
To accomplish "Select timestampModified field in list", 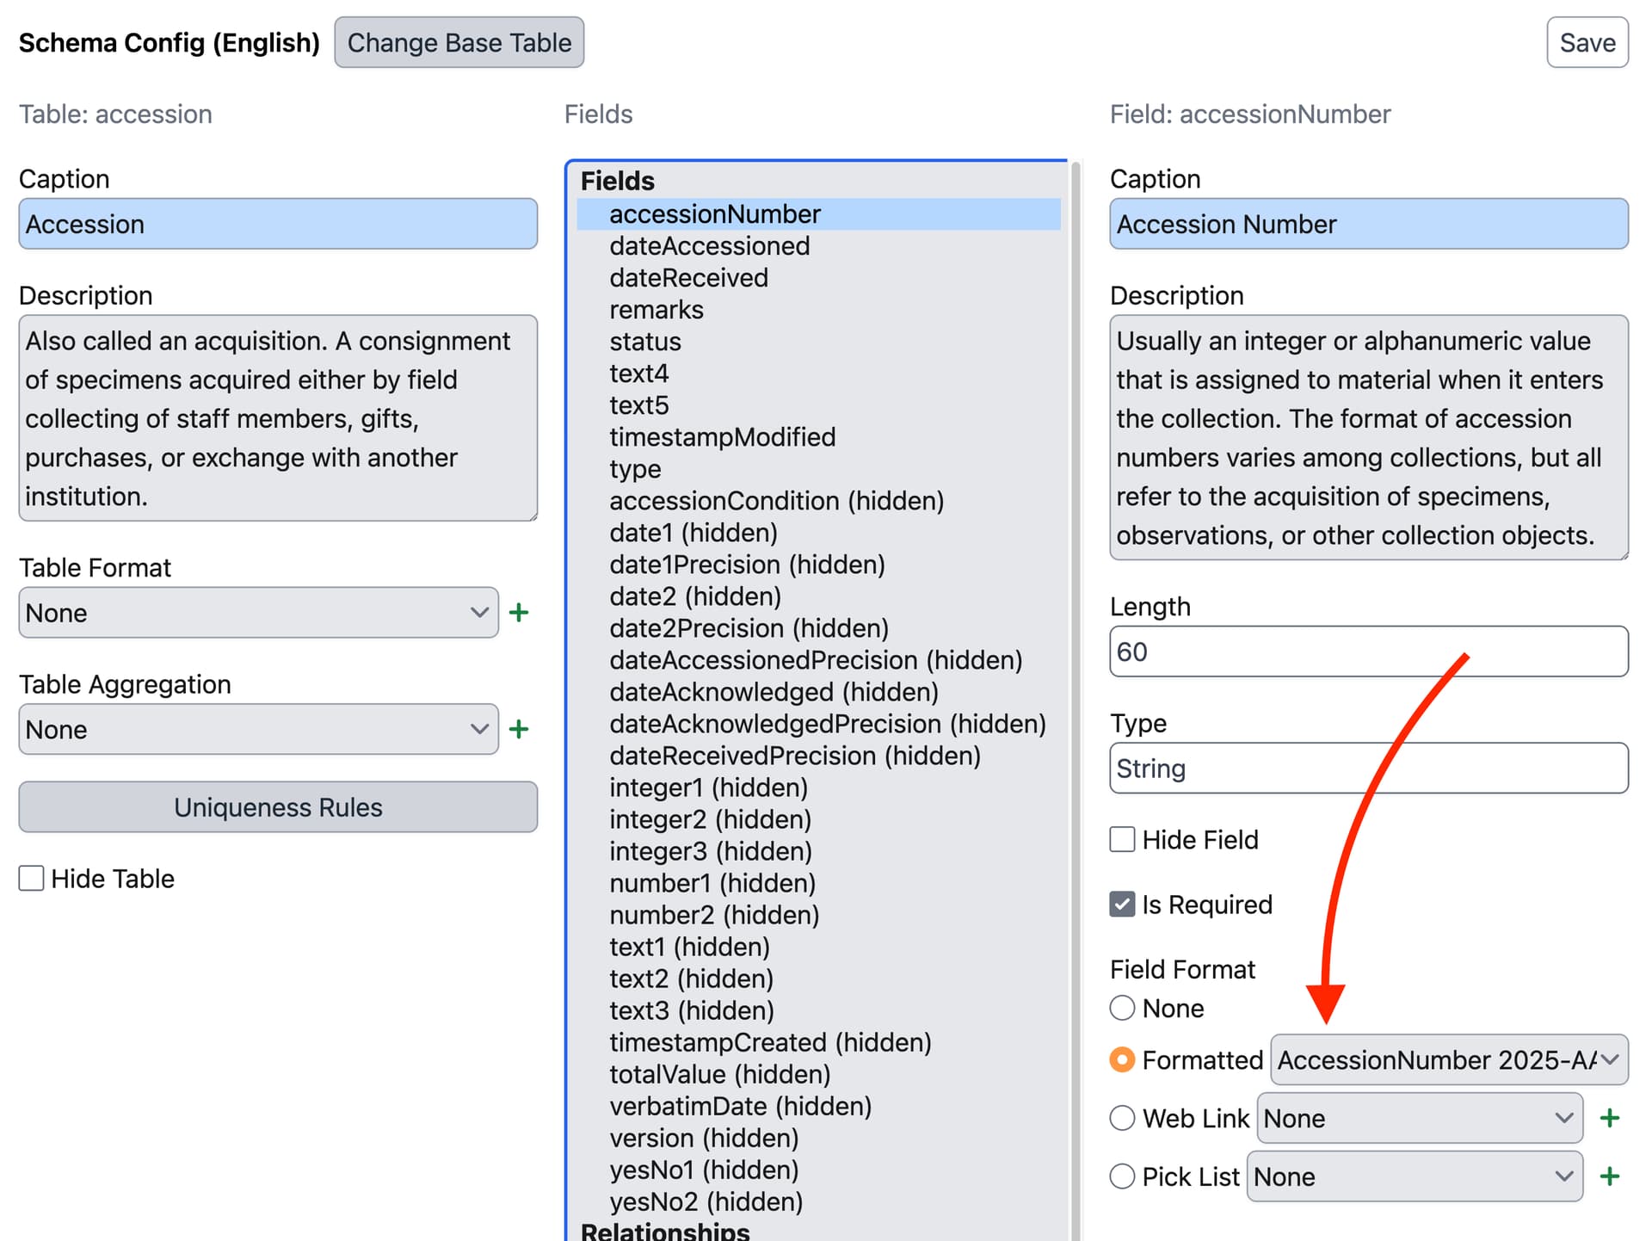I will tap(722, 437).
